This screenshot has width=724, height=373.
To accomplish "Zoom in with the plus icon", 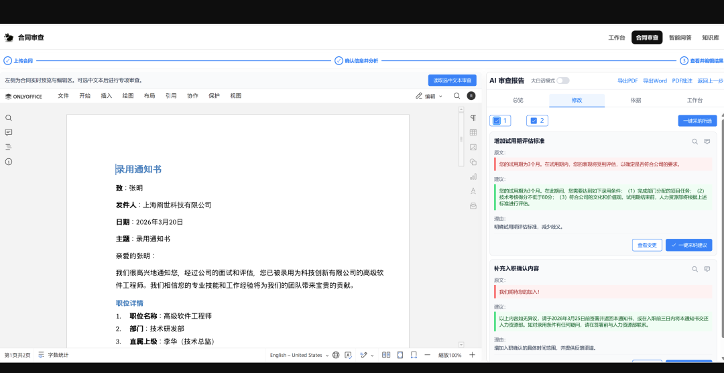I will [472, 355].
